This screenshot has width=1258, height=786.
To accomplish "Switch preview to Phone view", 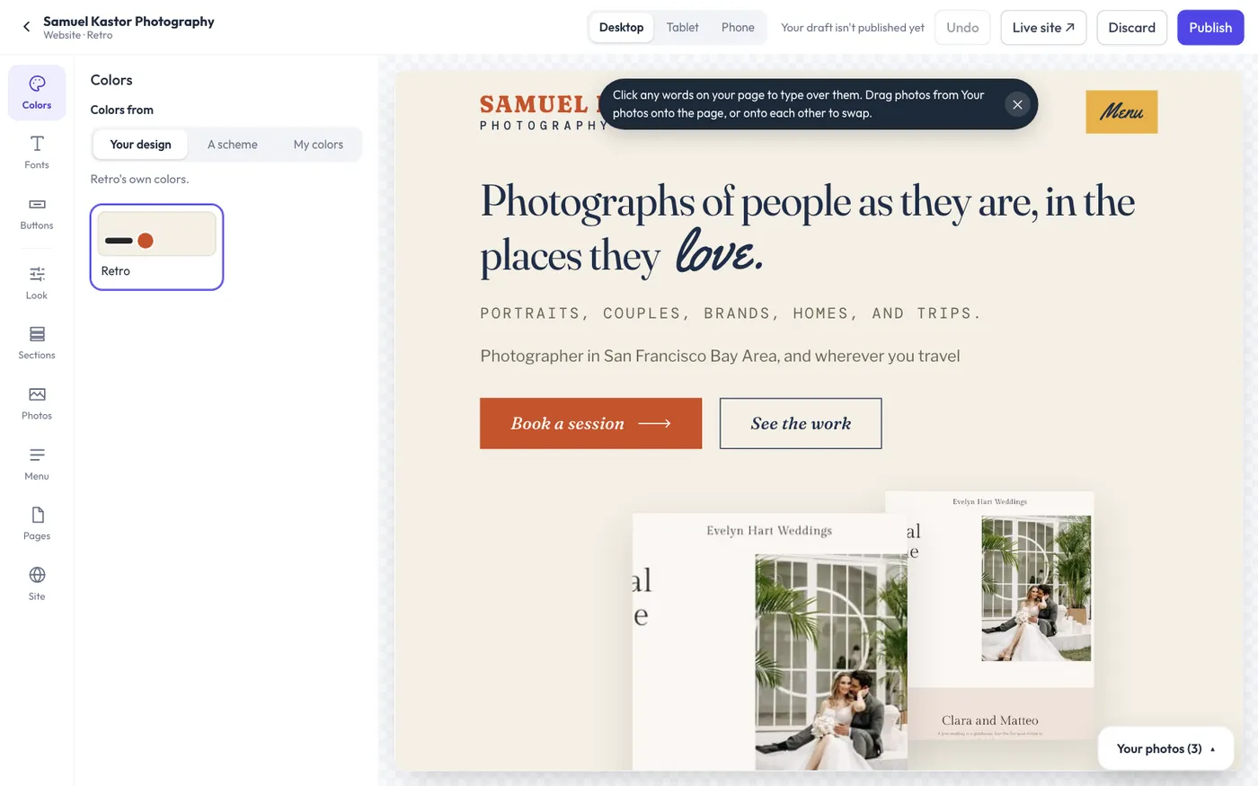I will [x=738, y=27].
